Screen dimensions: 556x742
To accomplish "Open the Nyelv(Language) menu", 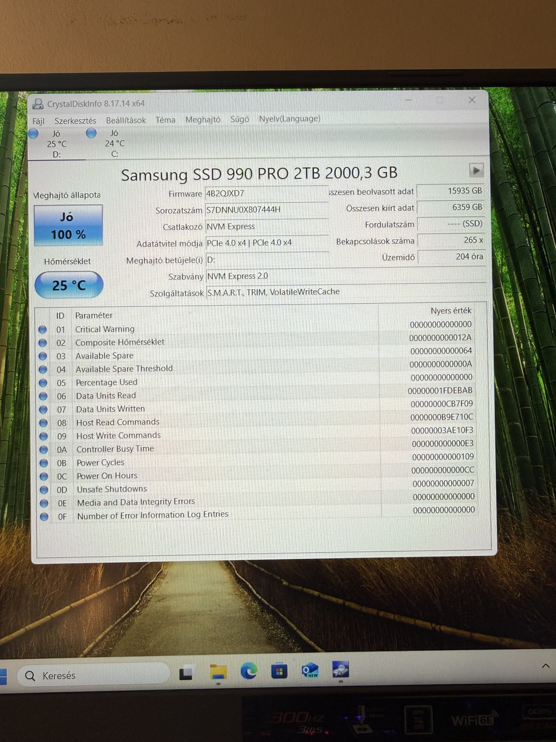I will [290, 118].
